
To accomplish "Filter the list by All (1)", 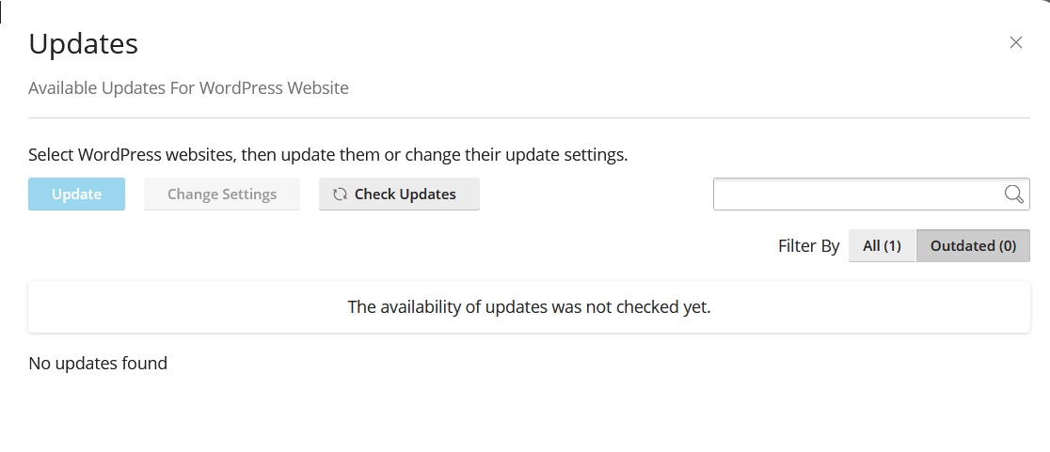I will click(882, 245).
